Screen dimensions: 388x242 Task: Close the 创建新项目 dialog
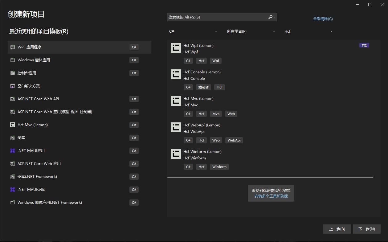pyautogui.click(x=382, y=5)
